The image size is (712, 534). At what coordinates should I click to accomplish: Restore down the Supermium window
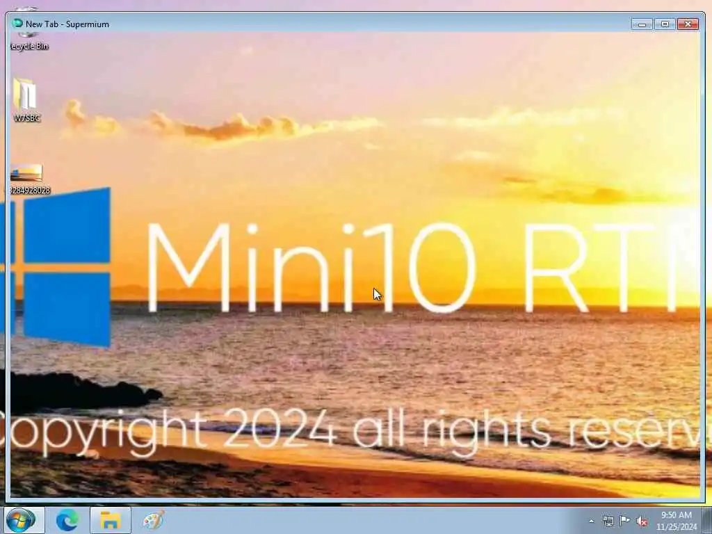665,24
